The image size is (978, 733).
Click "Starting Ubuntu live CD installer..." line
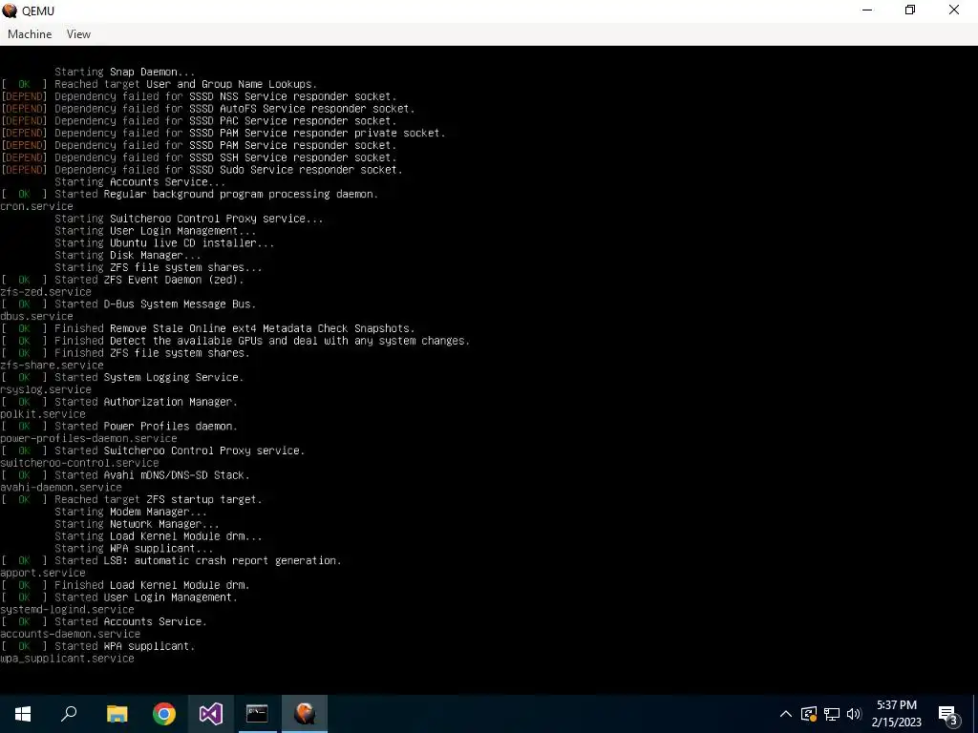(164, 243)
